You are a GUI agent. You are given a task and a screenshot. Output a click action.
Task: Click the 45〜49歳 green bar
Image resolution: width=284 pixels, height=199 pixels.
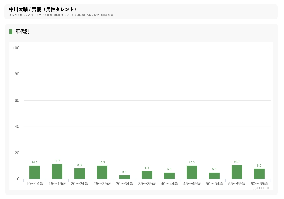click(x=192, y=172)
